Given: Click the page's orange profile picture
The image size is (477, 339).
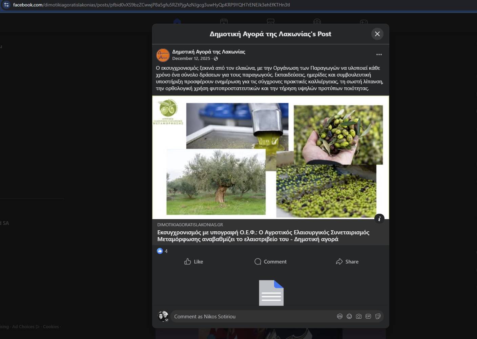Looking at the screenshot, I should (x=163, y=55).
